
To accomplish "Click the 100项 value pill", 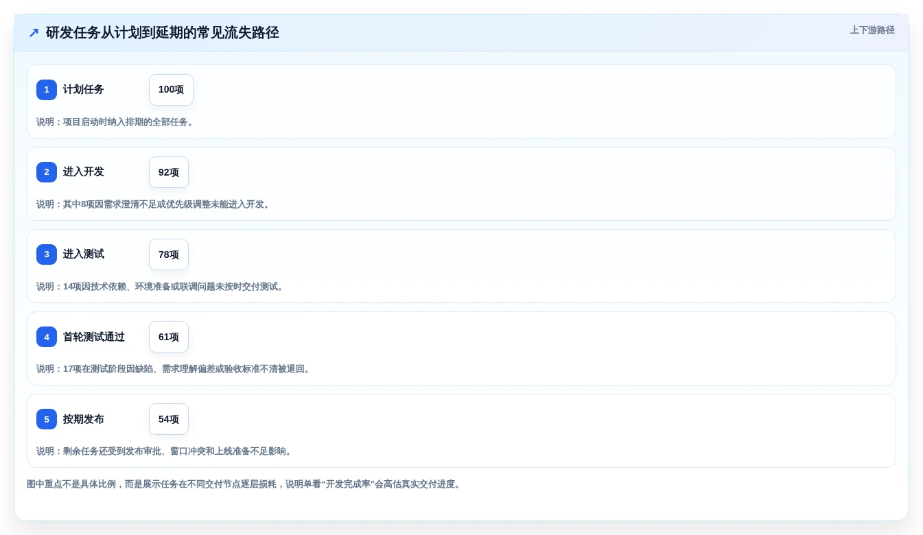I will (171, 90).
